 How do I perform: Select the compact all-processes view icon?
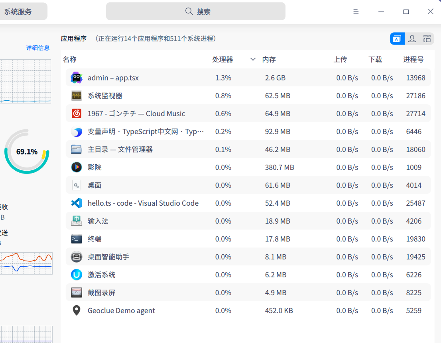(427, 38)
